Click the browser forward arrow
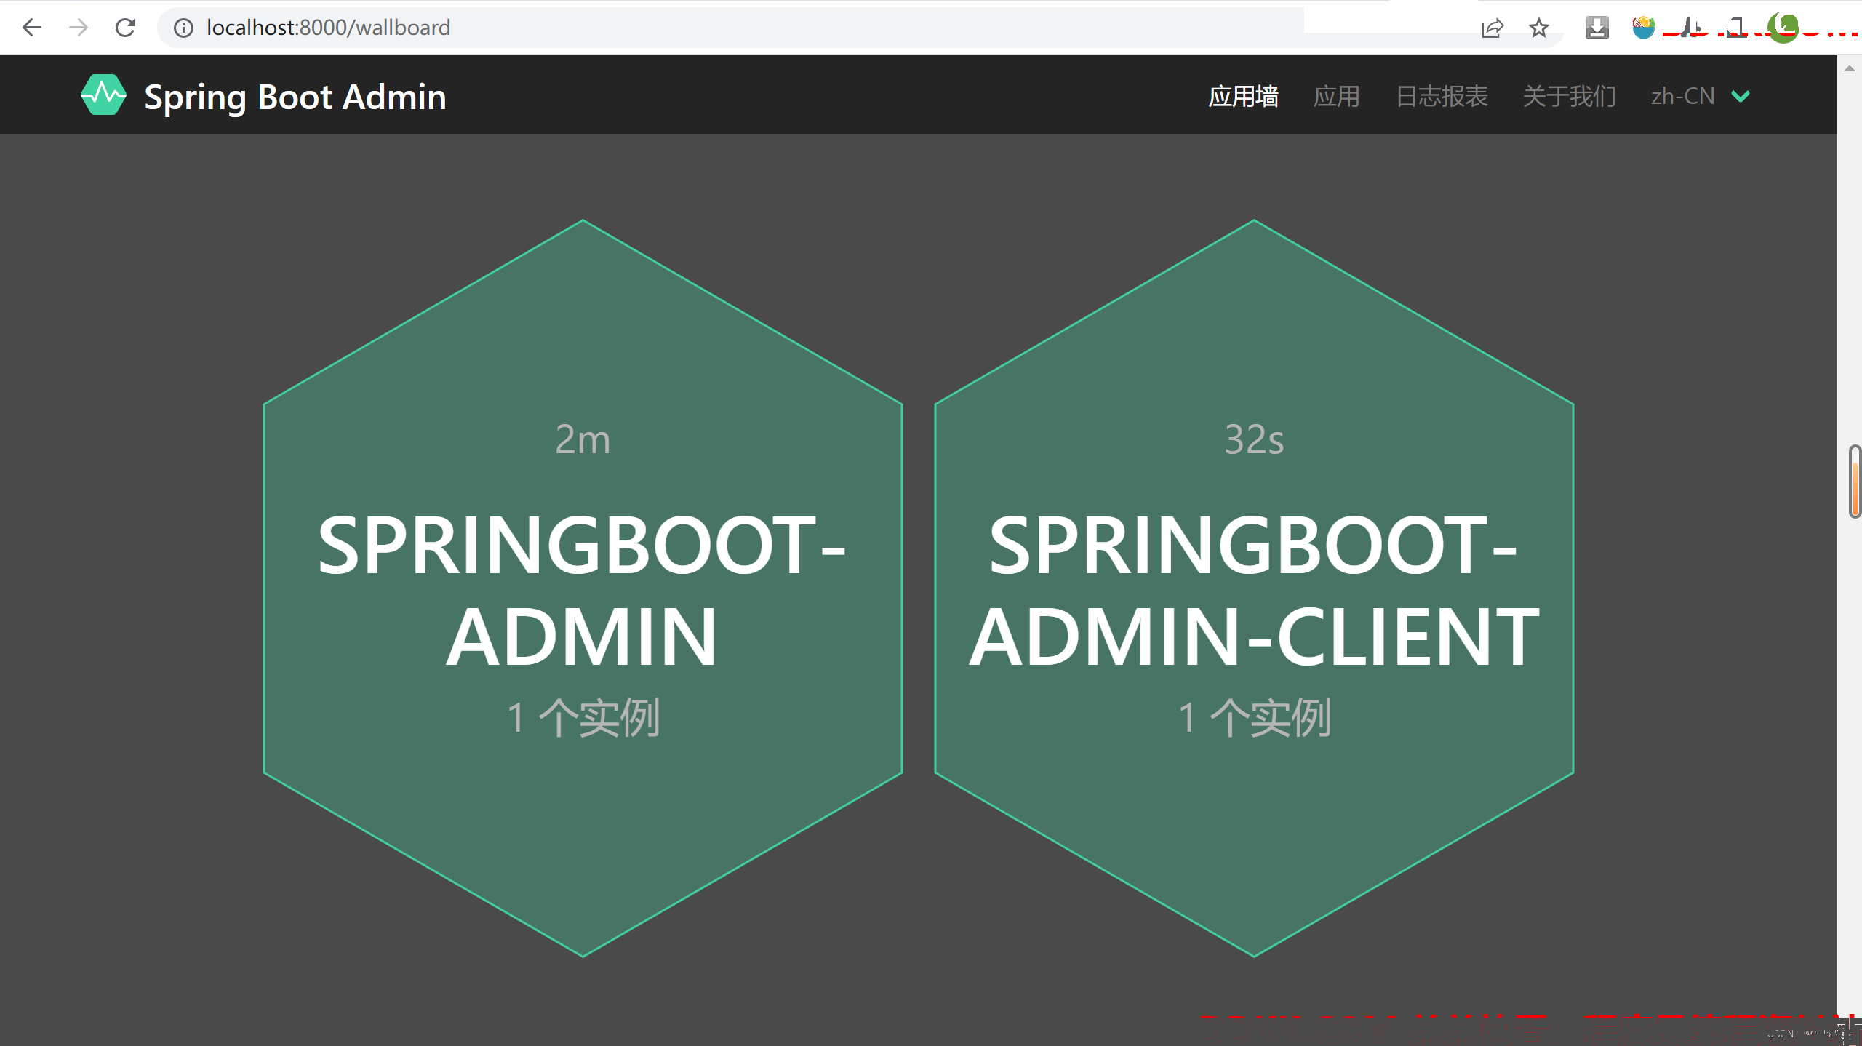1862x1046 pixels. (x=79, y=28)
